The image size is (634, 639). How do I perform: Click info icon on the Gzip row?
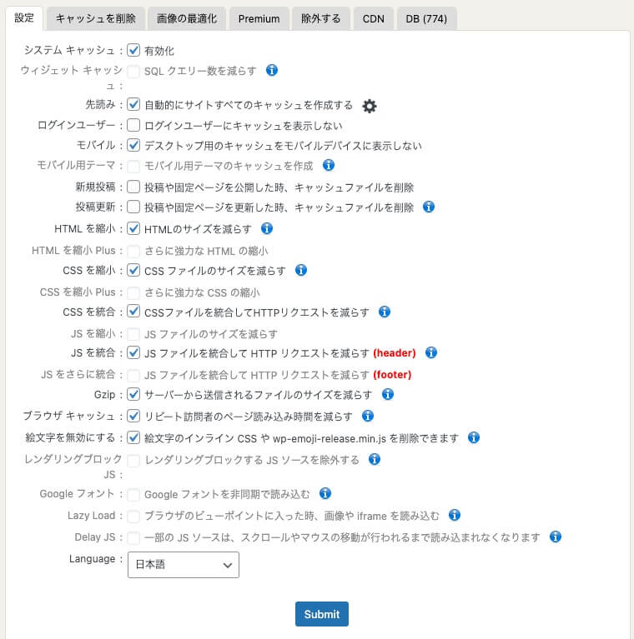pyautogui.click(x=388, y=394)
